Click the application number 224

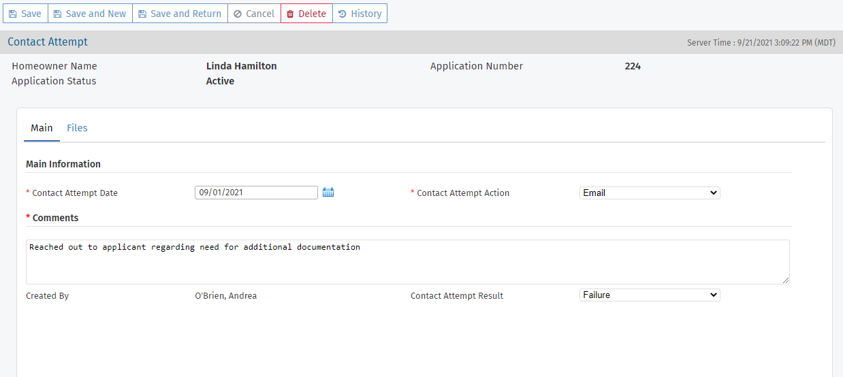coord(633,66)
